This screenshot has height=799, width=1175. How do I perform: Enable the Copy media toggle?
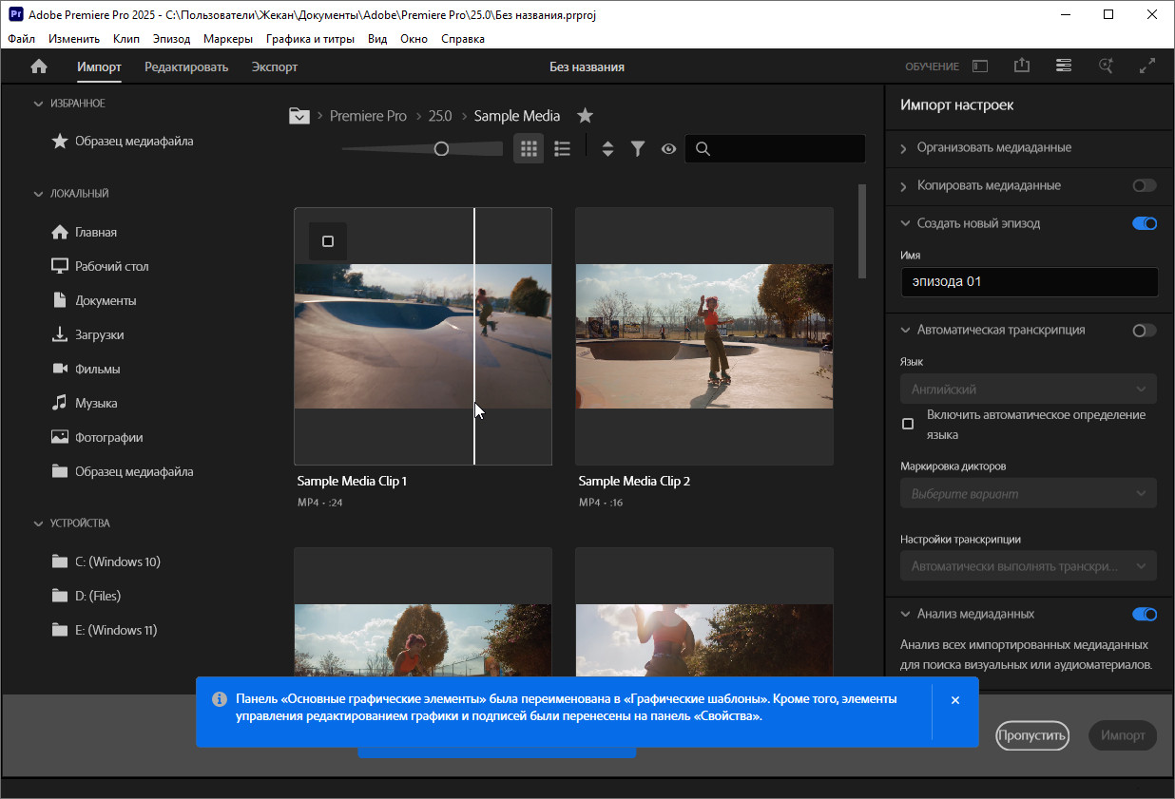point(1145,185)
